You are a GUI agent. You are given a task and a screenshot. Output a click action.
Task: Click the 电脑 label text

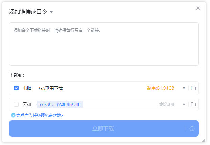27,88
